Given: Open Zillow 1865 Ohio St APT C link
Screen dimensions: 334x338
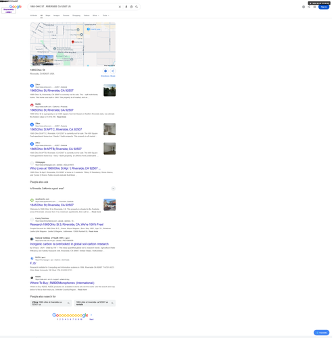Looking at the screenshot, I should pyautogui.click(x=56, y=130).
